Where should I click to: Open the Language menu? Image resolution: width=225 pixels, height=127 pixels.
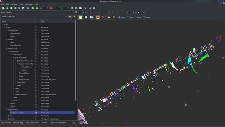(29, 4)
